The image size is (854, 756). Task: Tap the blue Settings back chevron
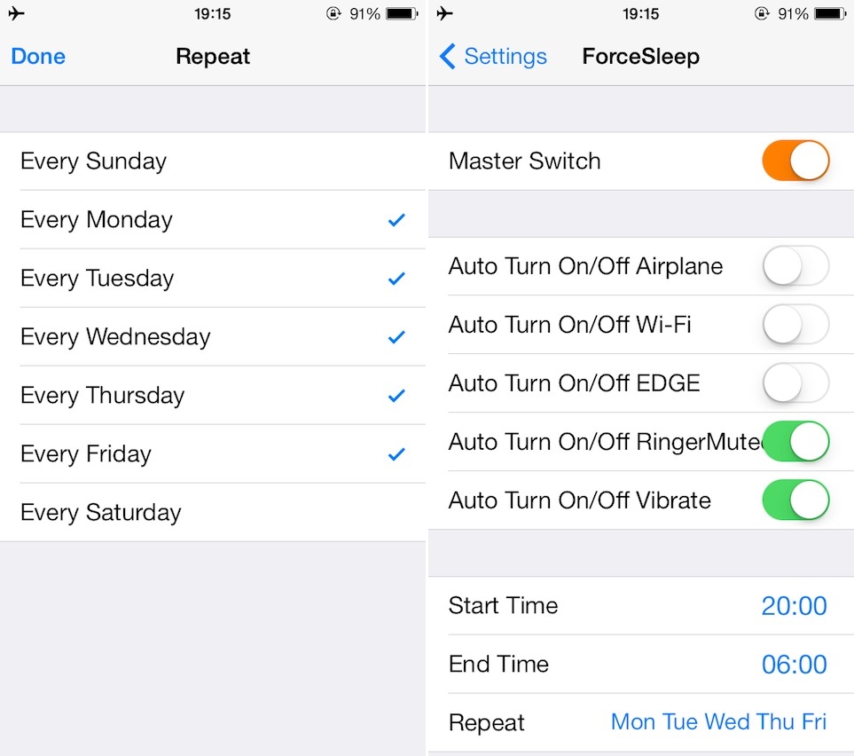(x=447, y=56)
